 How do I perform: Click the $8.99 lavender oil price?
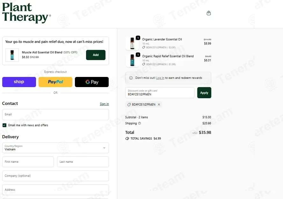click(207, 44)
